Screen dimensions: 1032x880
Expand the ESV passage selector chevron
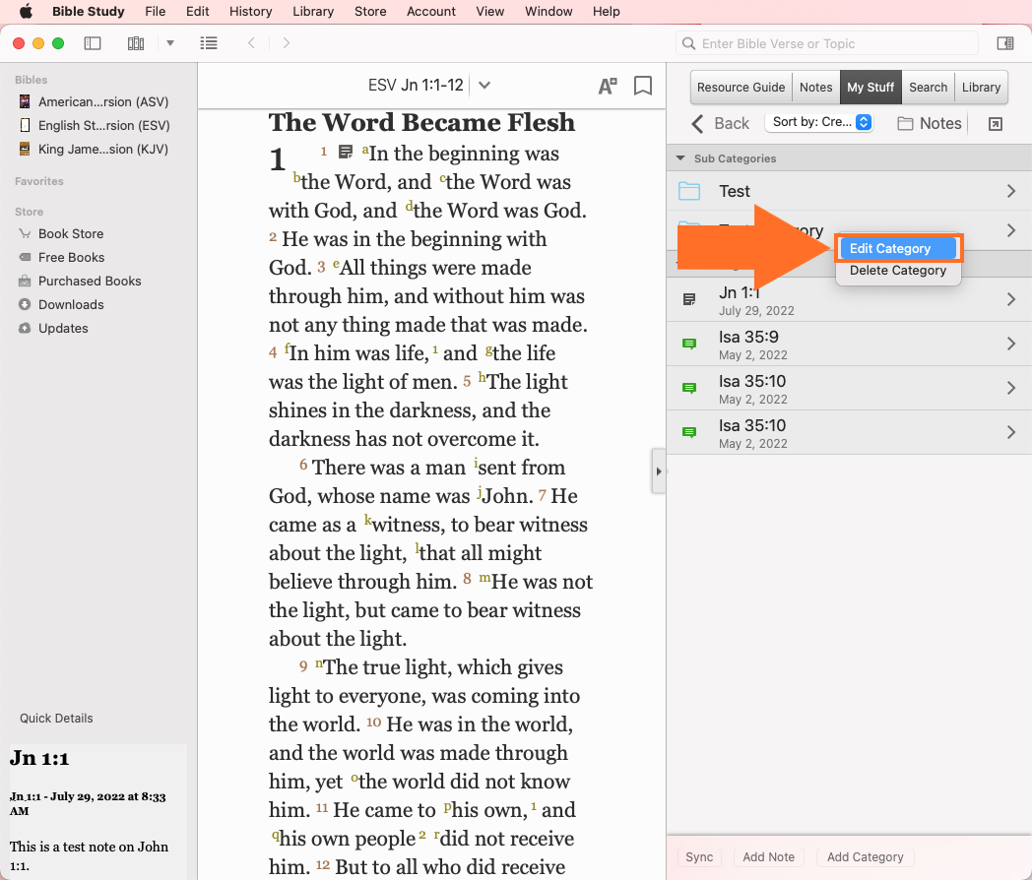(x=484, y=86)
